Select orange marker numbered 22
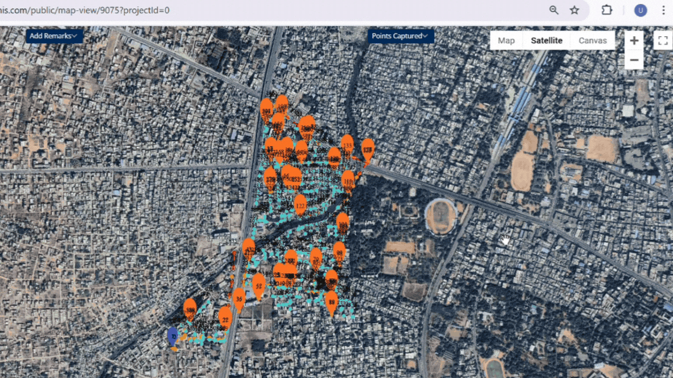 click(x=225, y=317)
